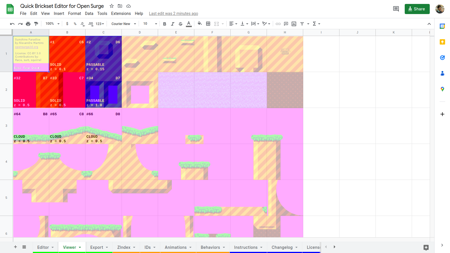Toggle strikethrough formatting
450x253 pixels.
coord(181,24)
